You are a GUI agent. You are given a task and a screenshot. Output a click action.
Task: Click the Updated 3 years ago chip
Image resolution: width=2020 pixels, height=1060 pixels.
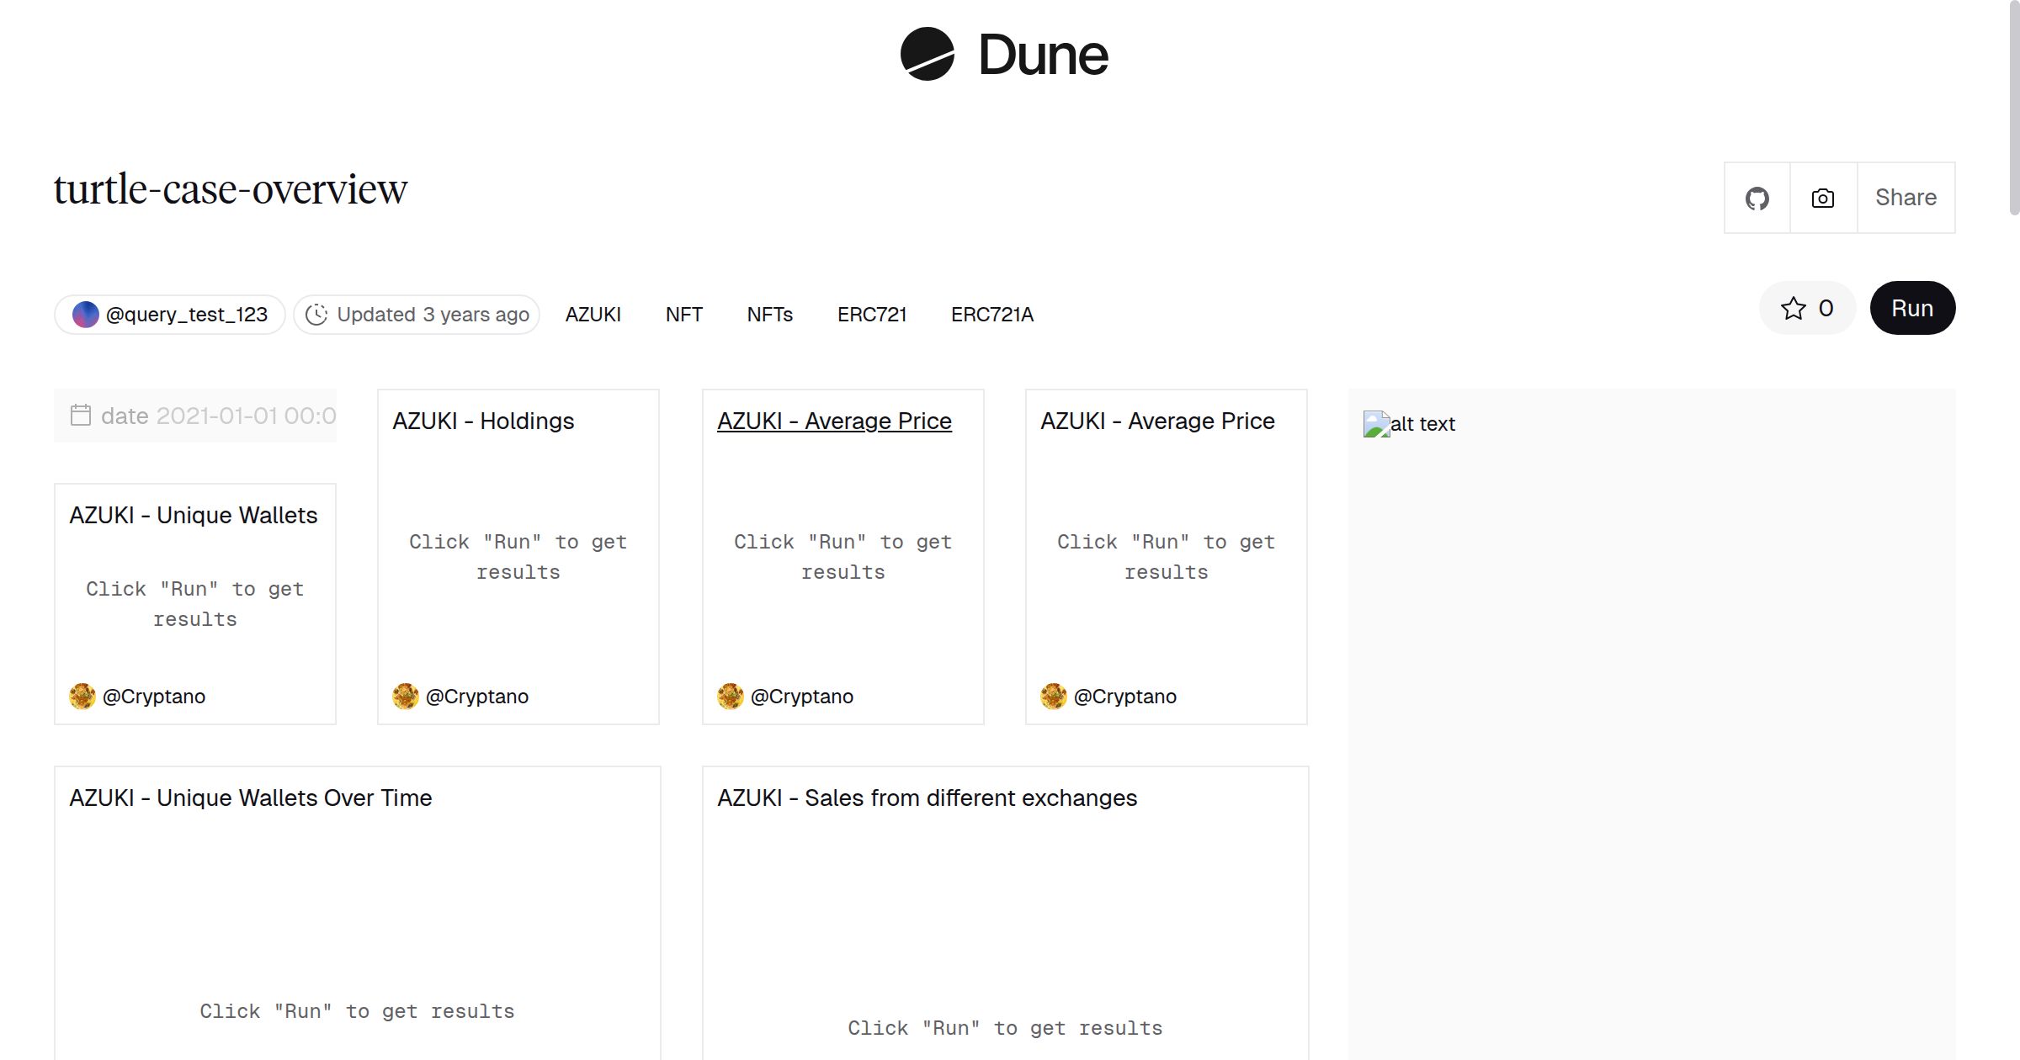[x=417, y=314]
